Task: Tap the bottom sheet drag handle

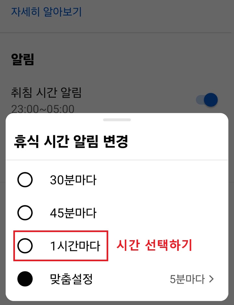Action: (117, 119)
